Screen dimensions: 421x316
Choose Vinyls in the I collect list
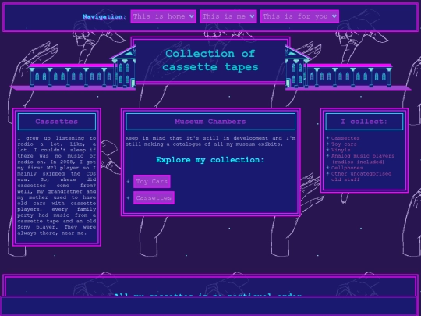click(341, 150)
